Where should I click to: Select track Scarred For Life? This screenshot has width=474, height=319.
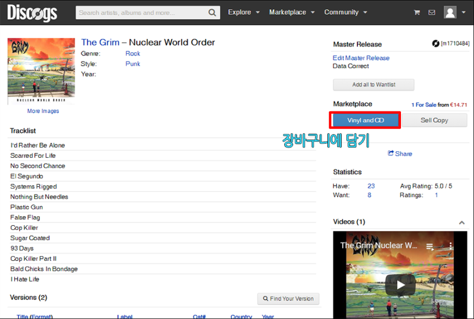(33, 156)
